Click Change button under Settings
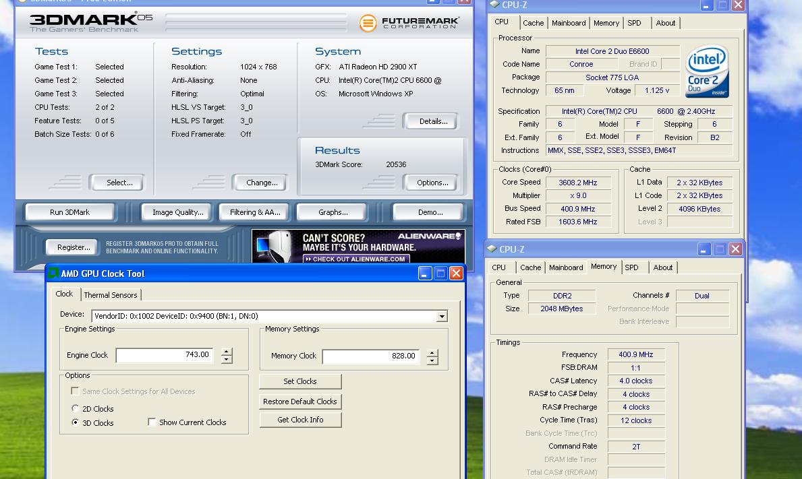 [262, 183]
